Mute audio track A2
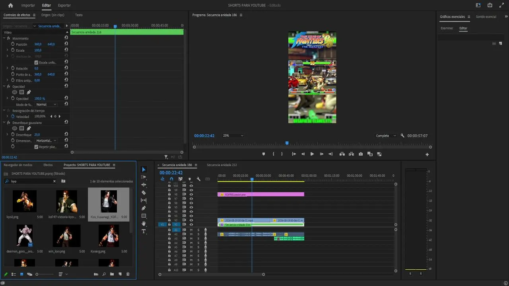The image size is (509, 286). coord(191,234)
